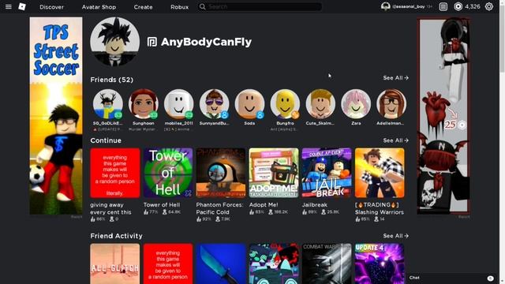Click the large profile avatar picture
Screen dimensions: 505x284
click(x=115, y=42)
